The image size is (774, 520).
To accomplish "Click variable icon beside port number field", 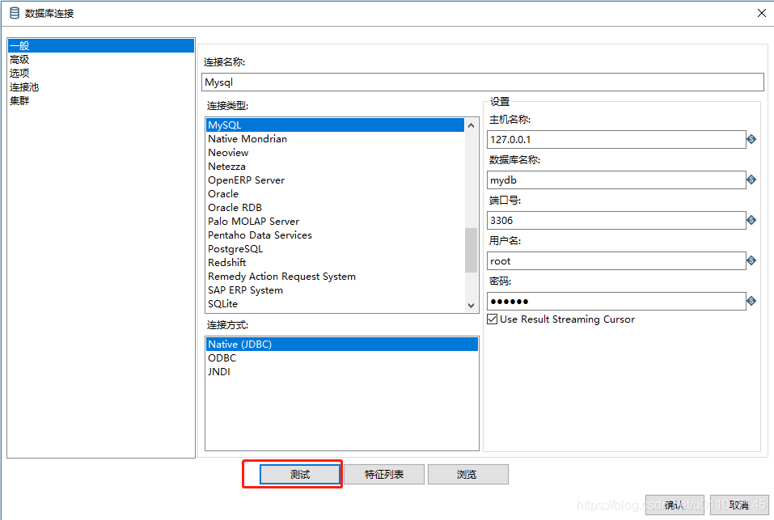I will [751, 220].
